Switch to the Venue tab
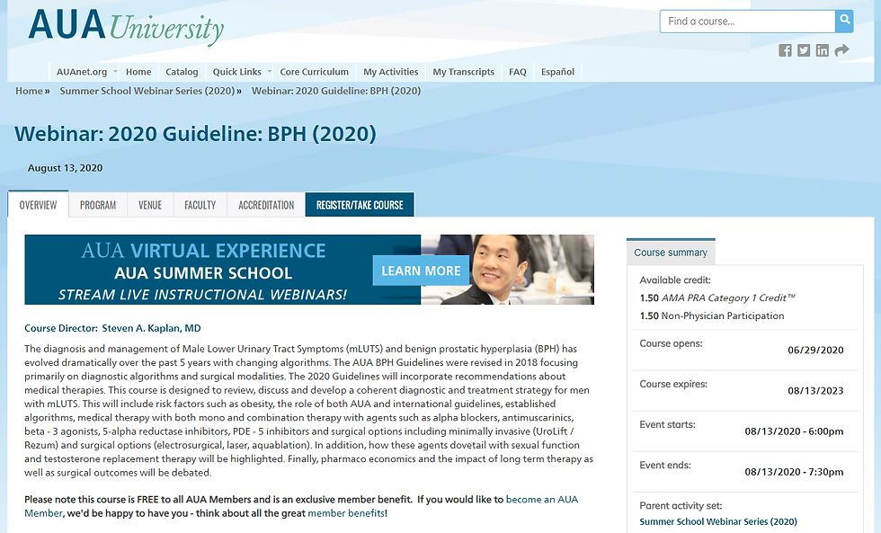This screenshot has width=881, height=533. [150, 205]
